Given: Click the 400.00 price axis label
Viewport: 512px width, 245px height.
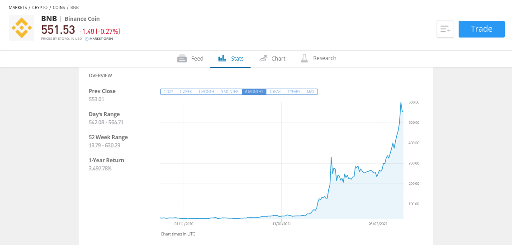Looking at the screenshot, I should point(414,143).
